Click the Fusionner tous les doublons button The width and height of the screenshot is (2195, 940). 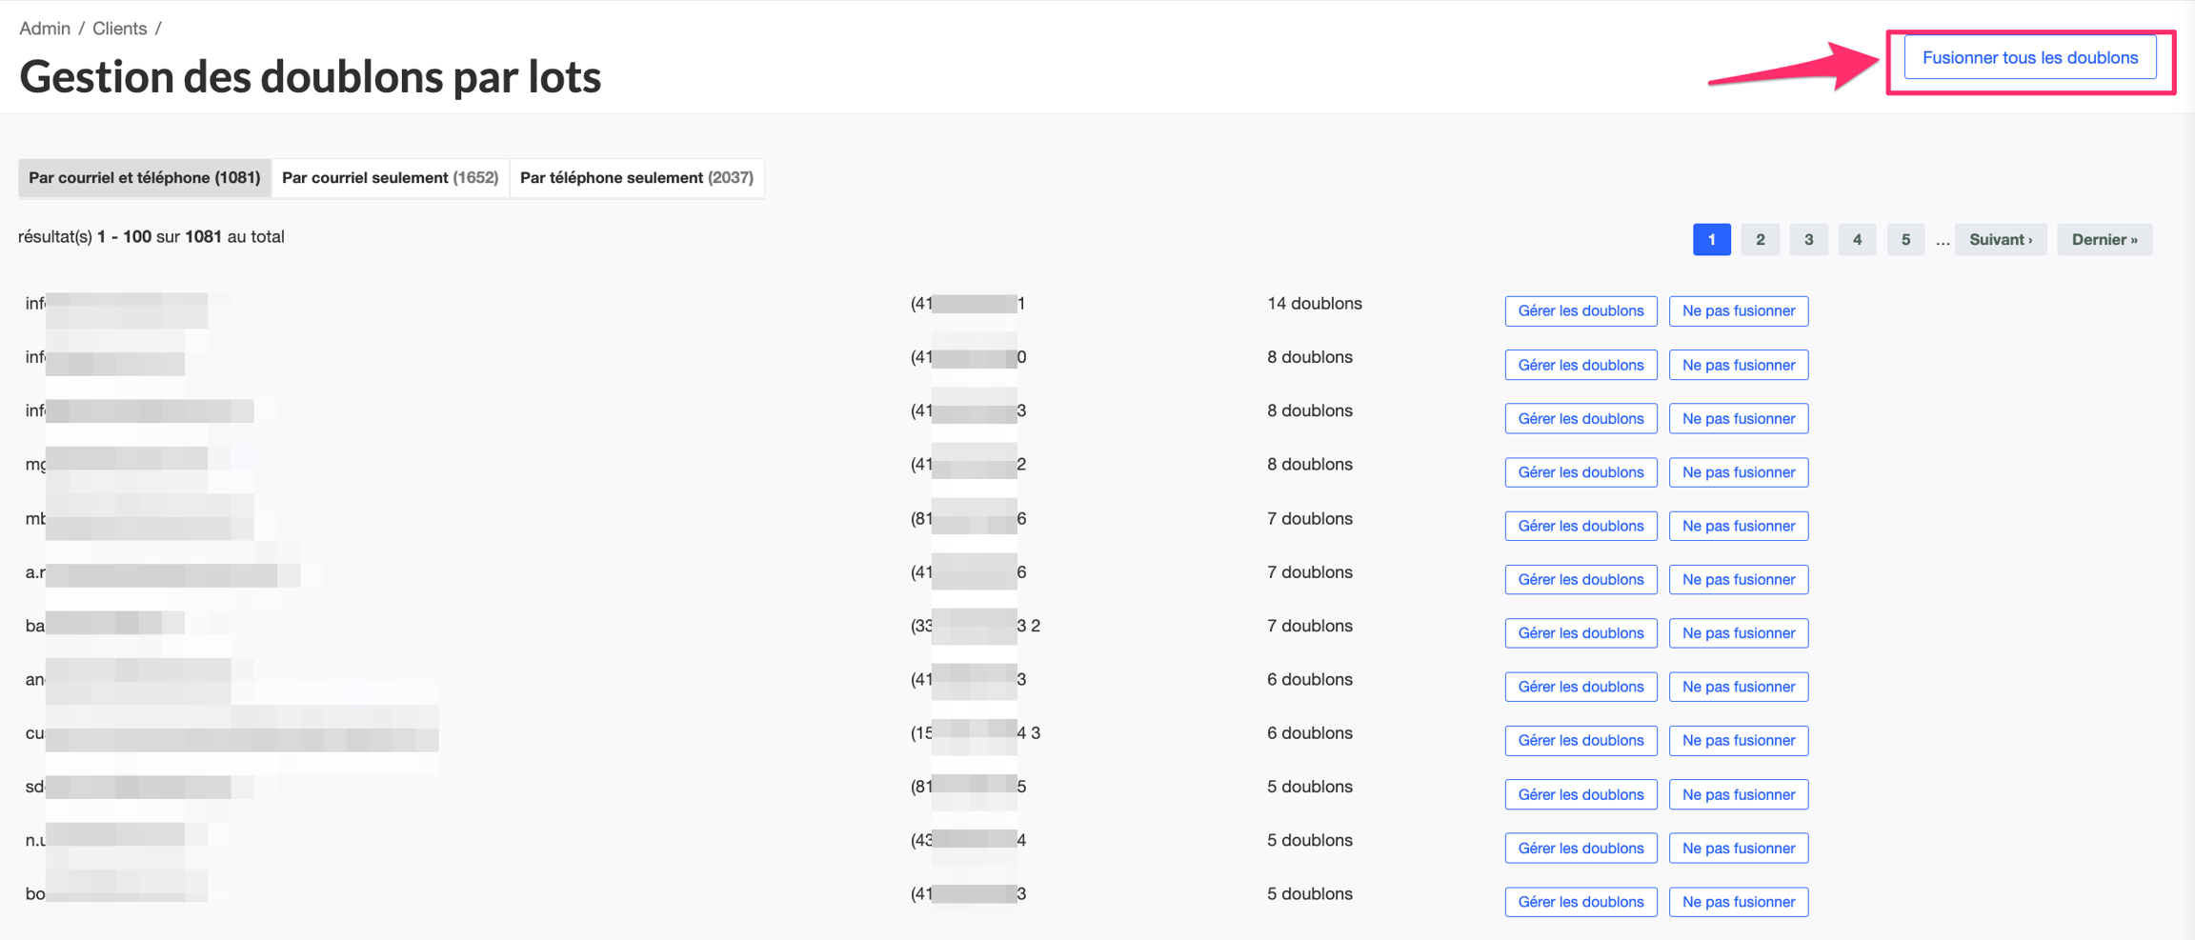(x=2029, y=58)
